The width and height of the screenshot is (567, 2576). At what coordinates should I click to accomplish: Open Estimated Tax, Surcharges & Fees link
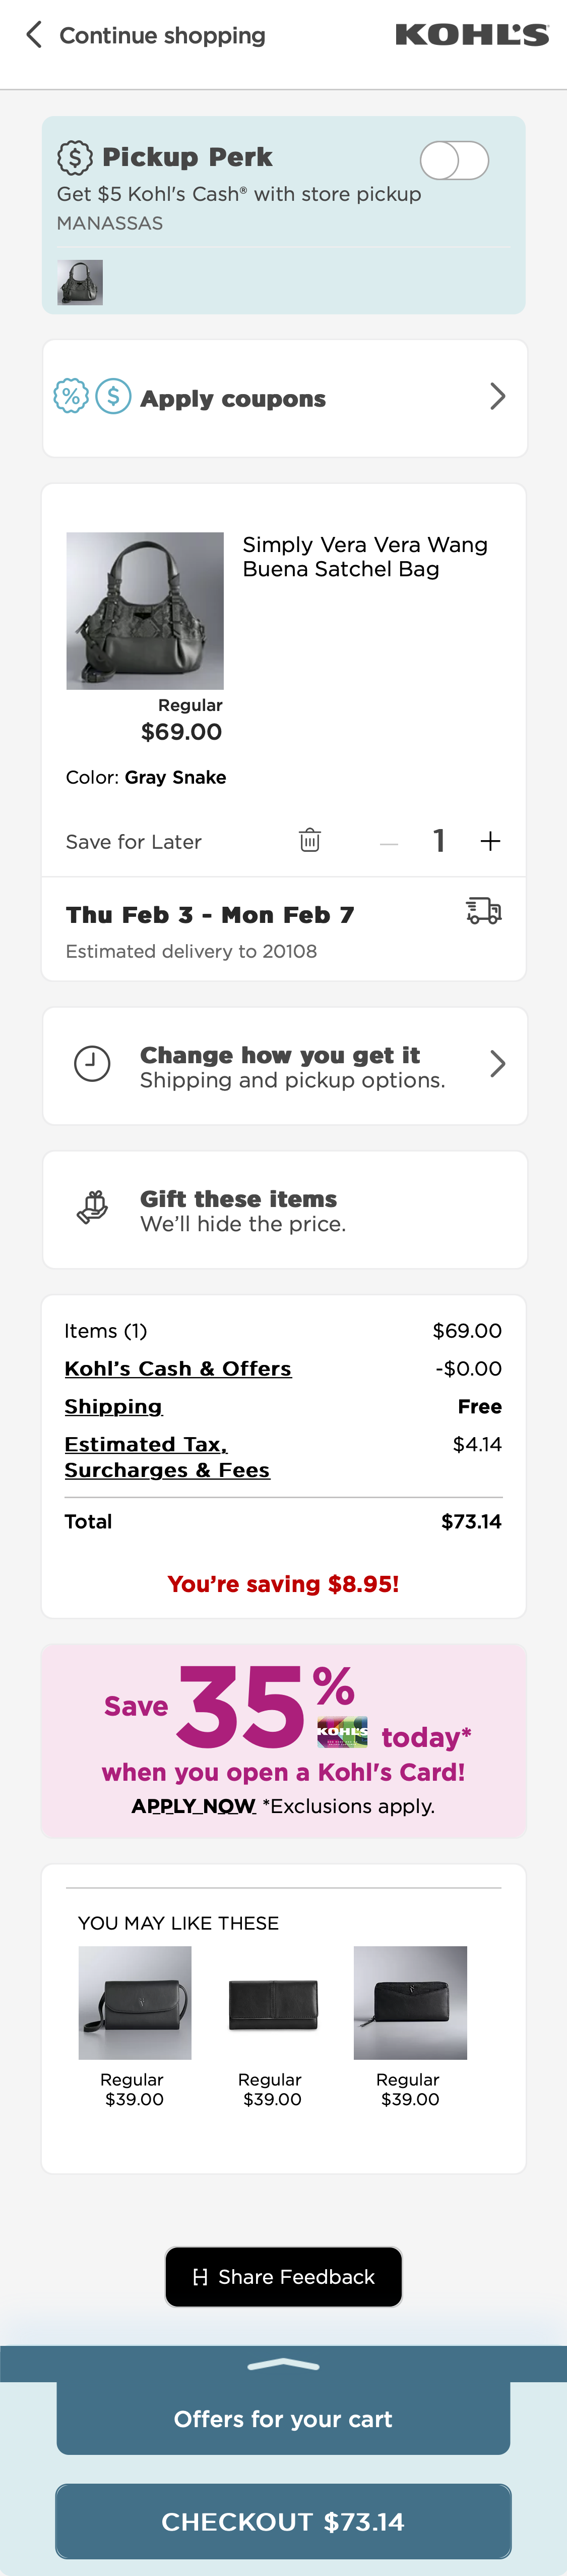[167, 1457]
